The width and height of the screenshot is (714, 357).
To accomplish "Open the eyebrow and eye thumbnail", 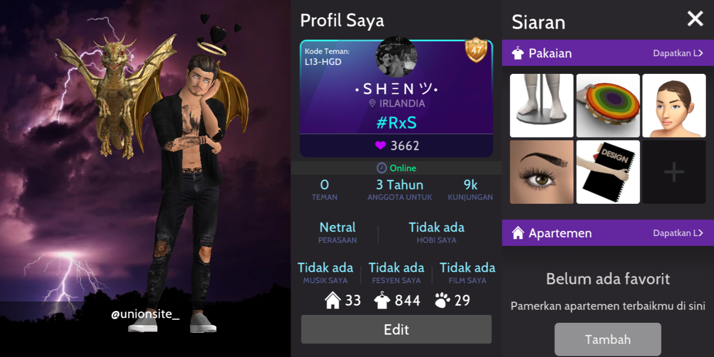I will pyautogui.click(x=541, y=172).
